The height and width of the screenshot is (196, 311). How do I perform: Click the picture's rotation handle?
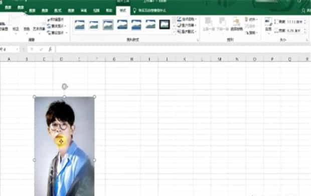point(65,86)
